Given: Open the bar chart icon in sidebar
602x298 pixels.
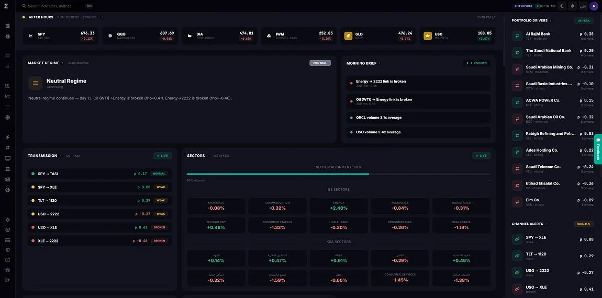Looking at the screenshot, I should 8,86.
